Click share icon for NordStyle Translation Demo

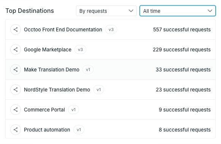[x=16, y=90]
